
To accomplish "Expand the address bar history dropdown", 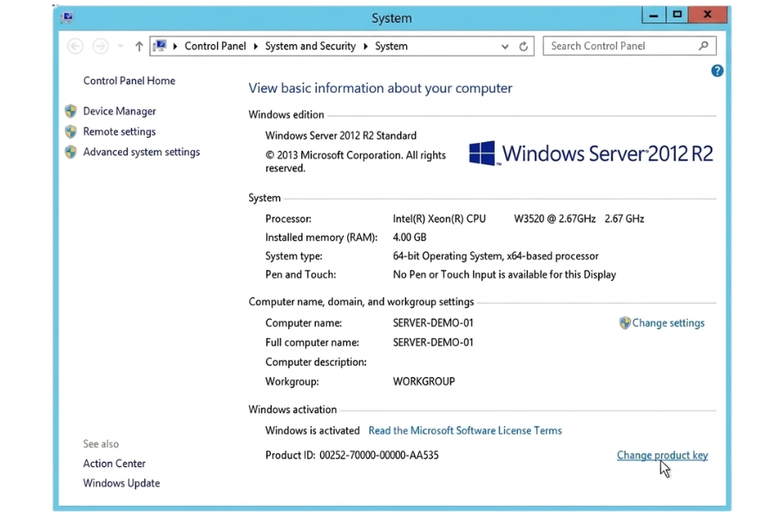I will [x=504, y=46].
